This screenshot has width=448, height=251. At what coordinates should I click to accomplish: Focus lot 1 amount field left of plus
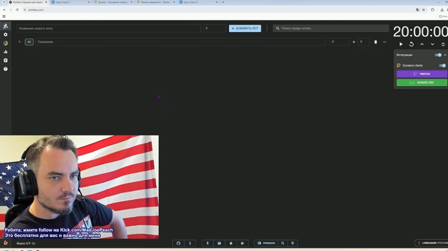click(x=339, y=42)
